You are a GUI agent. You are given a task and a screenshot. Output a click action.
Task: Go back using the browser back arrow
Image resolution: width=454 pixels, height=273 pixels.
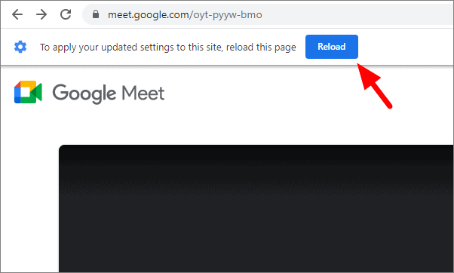[x=17, y=14]
